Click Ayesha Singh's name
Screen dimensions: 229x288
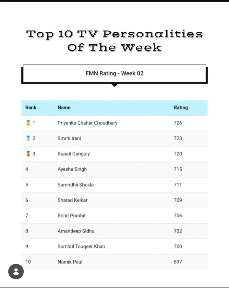72,169
